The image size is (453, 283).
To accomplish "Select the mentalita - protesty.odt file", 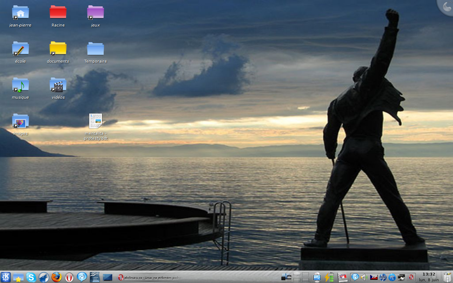I will click(96, 127).
